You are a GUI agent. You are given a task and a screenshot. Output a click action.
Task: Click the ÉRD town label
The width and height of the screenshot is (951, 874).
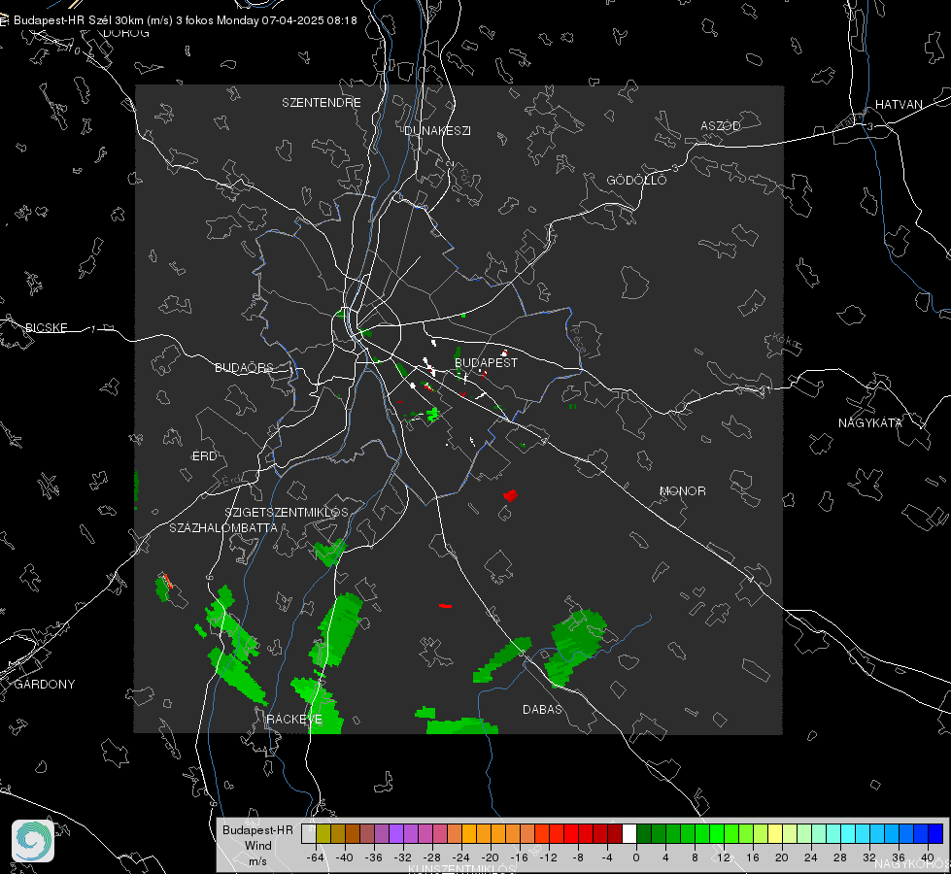[x=204, y=456]
